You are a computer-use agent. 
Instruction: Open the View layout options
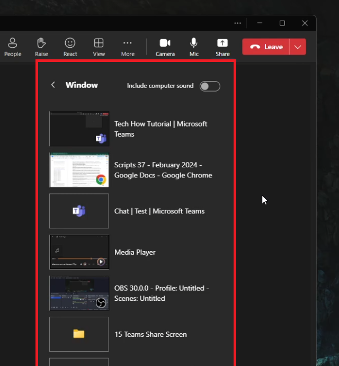click(99, 47)
